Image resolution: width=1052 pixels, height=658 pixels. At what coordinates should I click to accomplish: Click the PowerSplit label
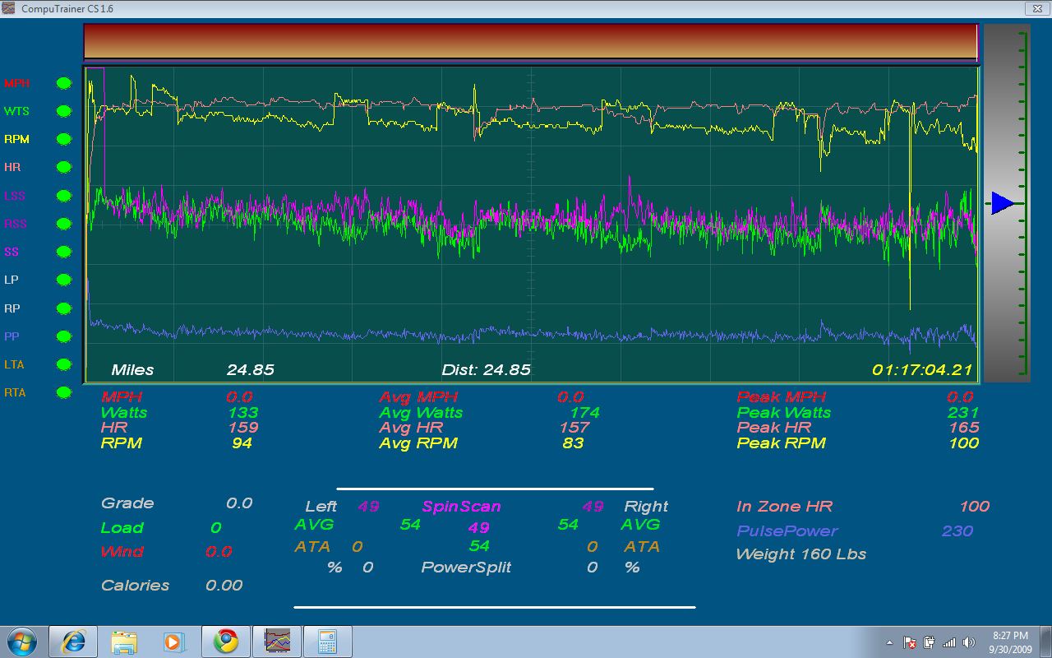click(x=466, y=568)
